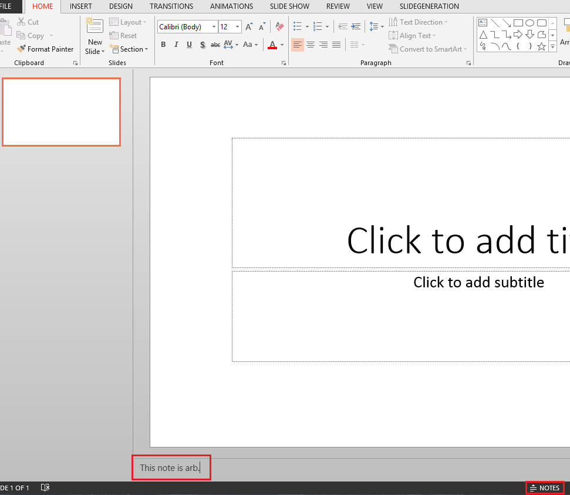Center the text
Image resolution: width=570 pixels, height=495 pixels.
[311, 45]
